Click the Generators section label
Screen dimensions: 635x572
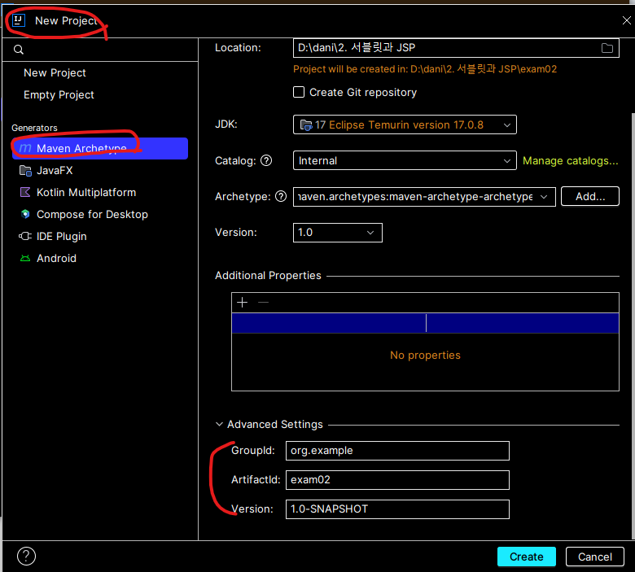pyautogui.click(x=34, y=128)
